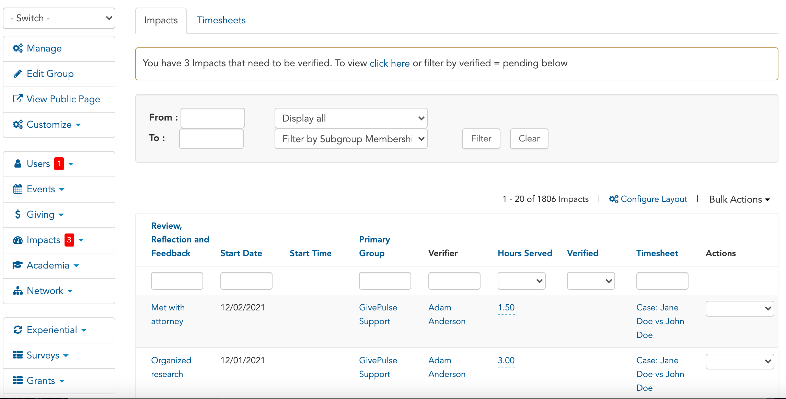Click the From date input field
This screenshot has width=786, height=399.
tap(213, 118)
